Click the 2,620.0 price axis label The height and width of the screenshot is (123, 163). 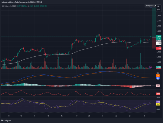tap(159, 21)
